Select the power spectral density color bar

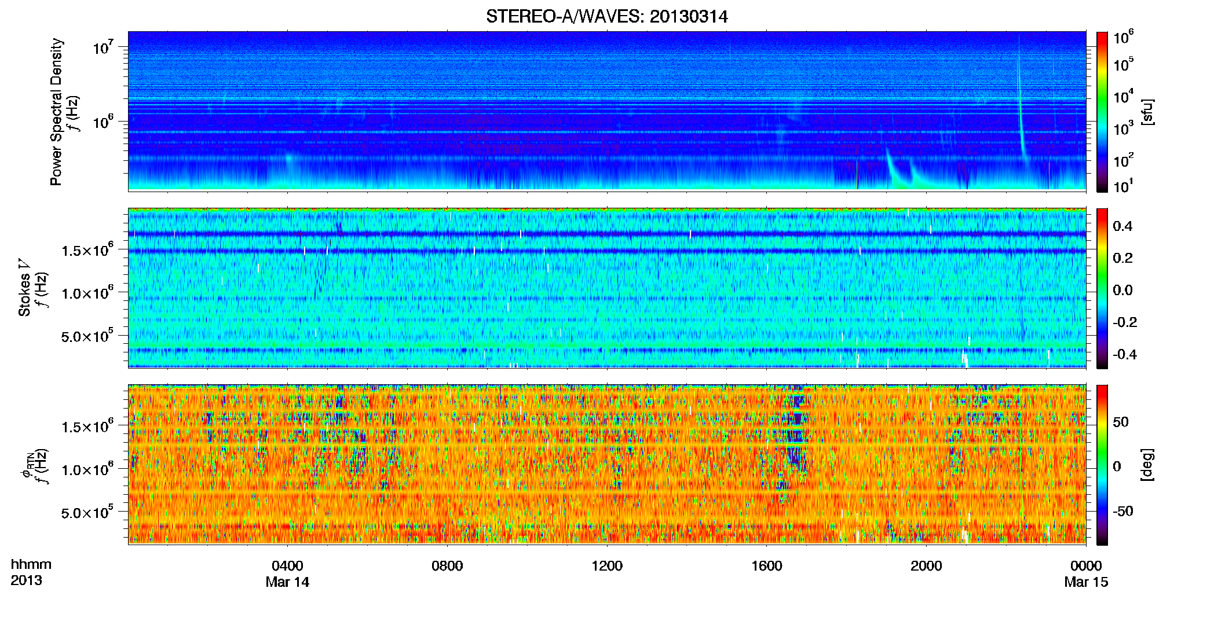coord(1102,112)
